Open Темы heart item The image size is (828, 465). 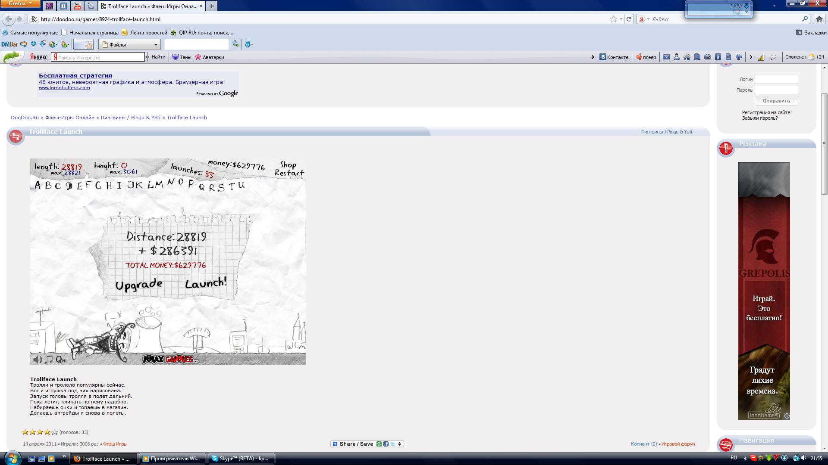tap(182, 57)
